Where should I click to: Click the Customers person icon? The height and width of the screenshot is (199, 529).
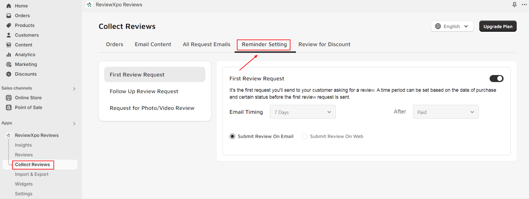(x=9, y=35)
